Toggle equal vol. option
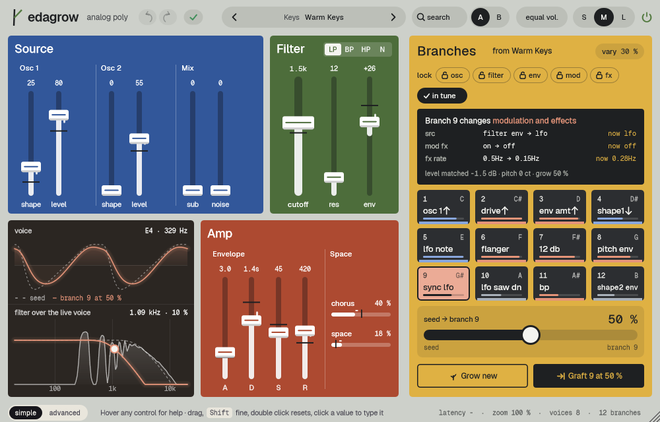Screen dimensions: 660x422 [542, 17]
